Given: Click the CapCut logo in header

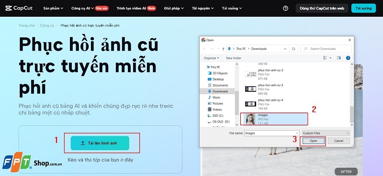Looking at the screenshot, I should click(x=19, y=8).
